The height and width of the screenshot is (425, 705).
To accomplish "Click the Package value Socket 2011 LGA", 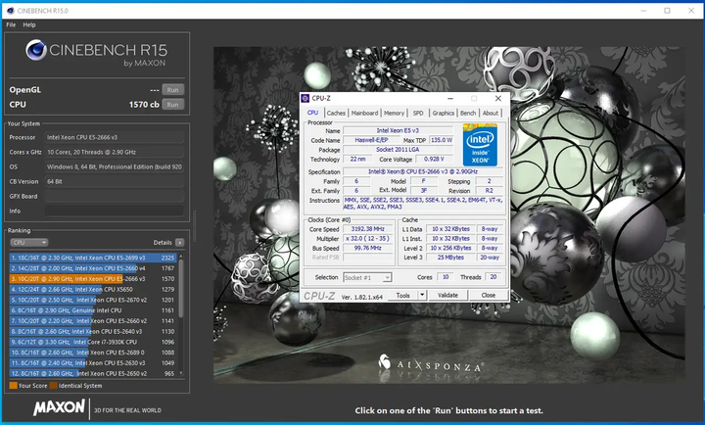I will (398, 150).
